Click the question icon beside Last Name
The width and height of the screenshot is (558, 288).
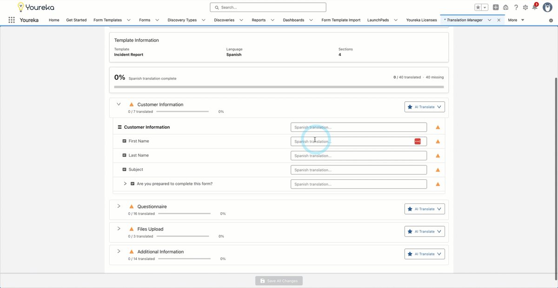click(x=124, y=155)
